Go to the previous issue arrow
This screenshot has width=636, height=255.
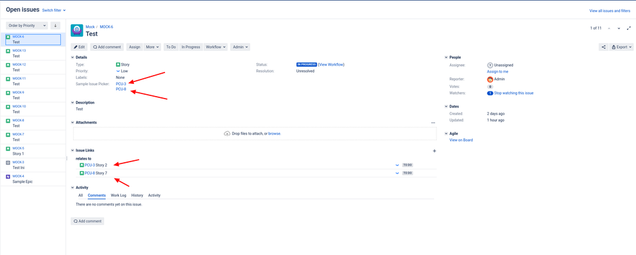point(609,29)
